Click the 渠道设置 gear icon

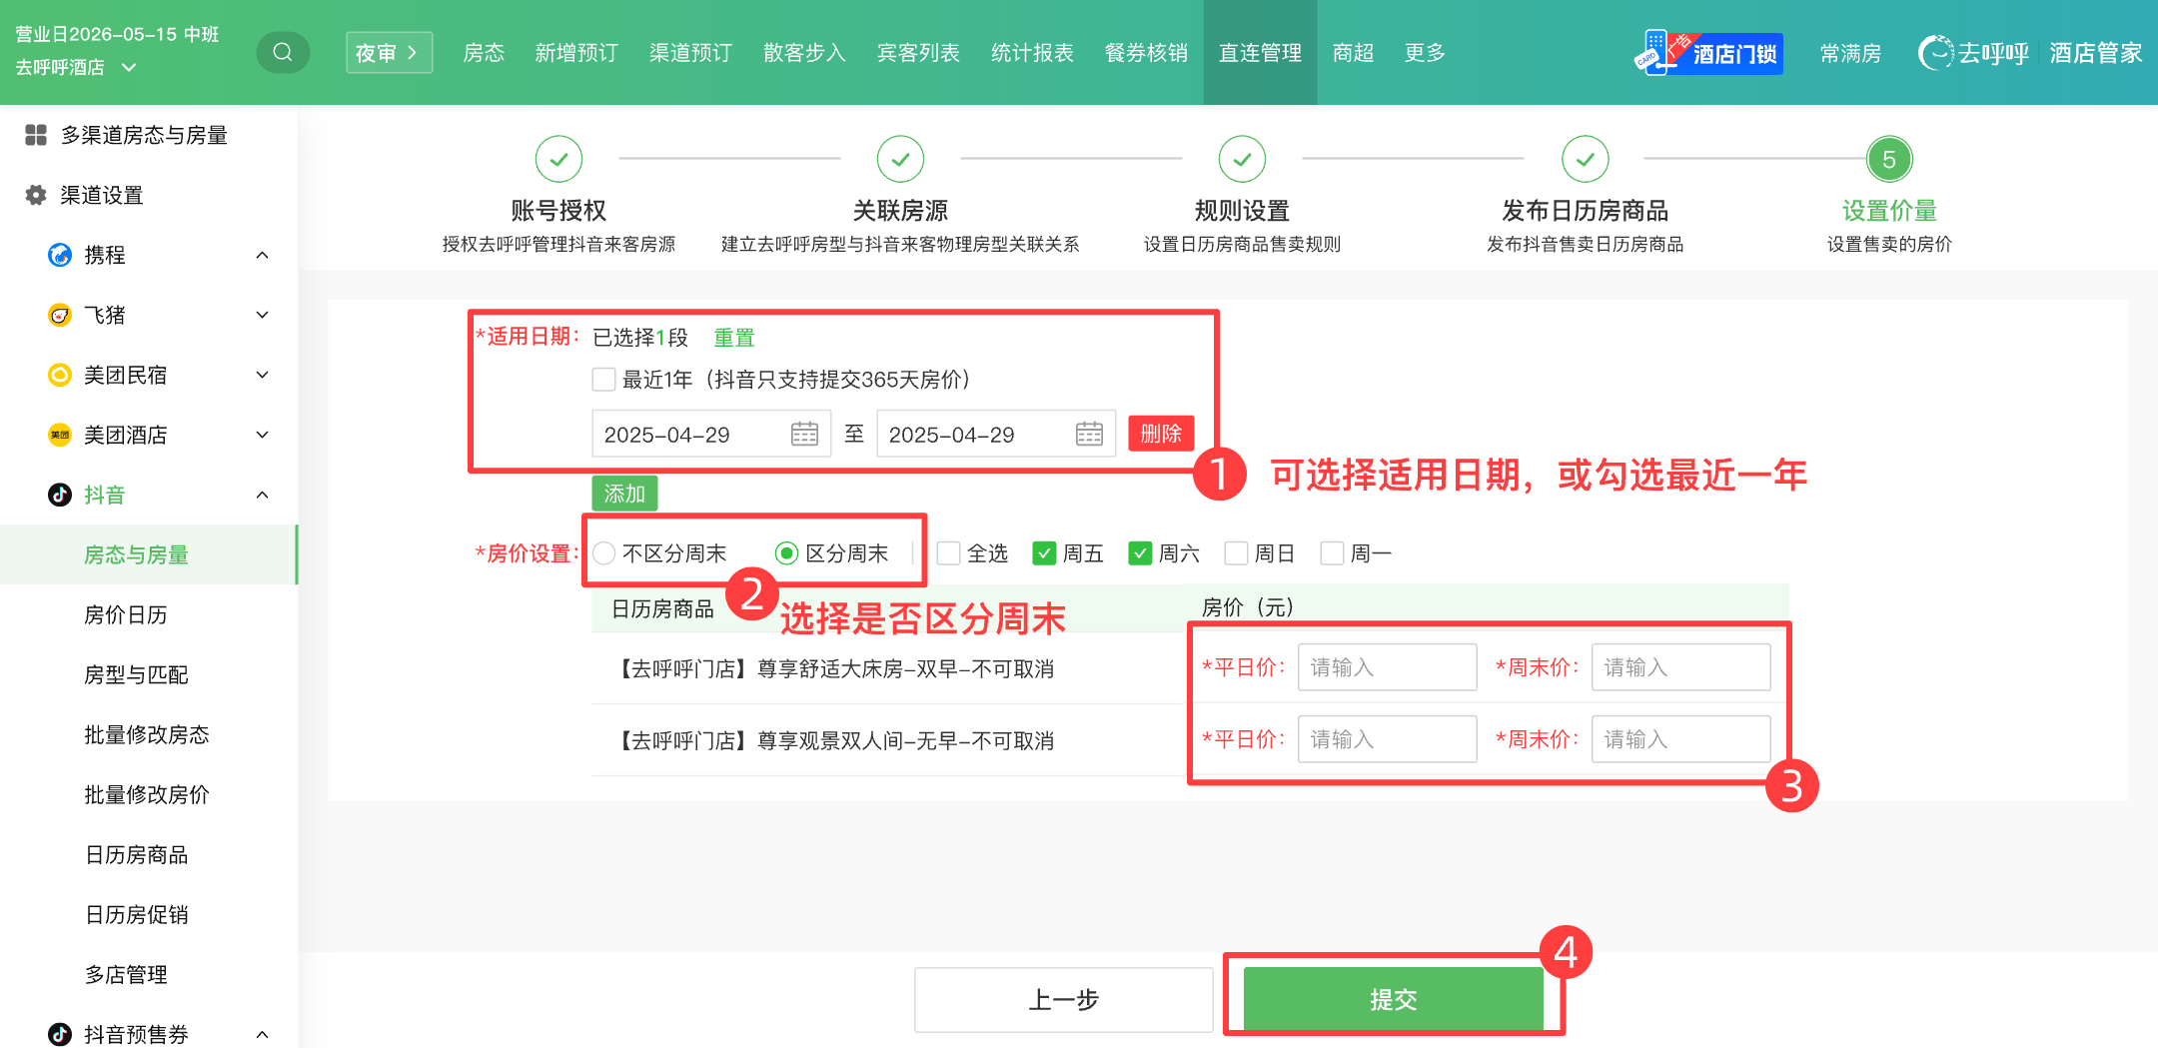tap(36, 195)
